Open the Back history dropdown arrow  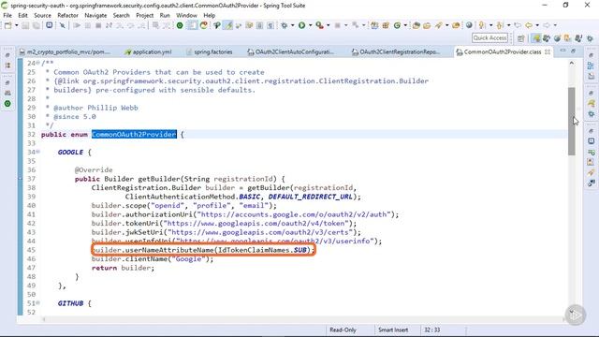[x=537, y=25]
